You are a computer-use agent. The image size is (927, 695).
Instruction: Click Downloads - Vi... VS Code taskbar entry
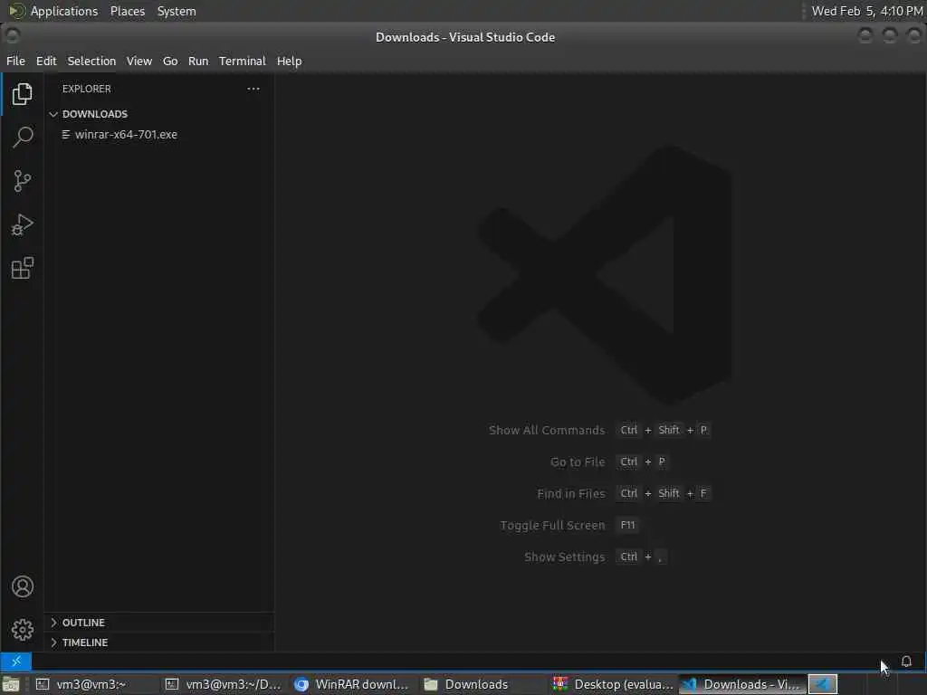click(x=741, y=684)
